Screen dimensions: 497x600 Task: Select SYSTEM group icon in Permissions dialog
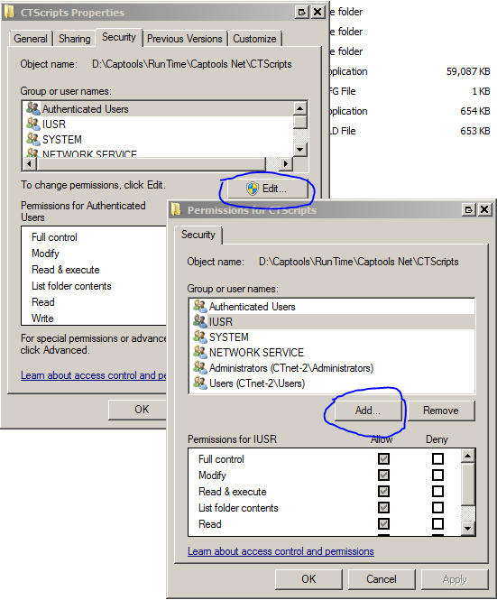(x=200, y=337)
